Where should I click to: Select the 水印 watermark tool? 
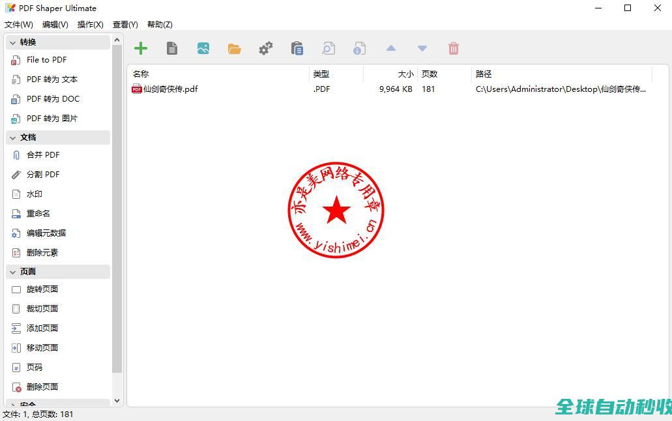point(35,194)
